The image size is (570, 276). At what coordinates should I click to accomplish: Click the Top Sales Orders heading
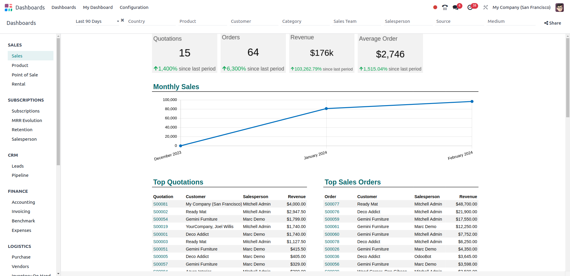[x=353, y=182]
